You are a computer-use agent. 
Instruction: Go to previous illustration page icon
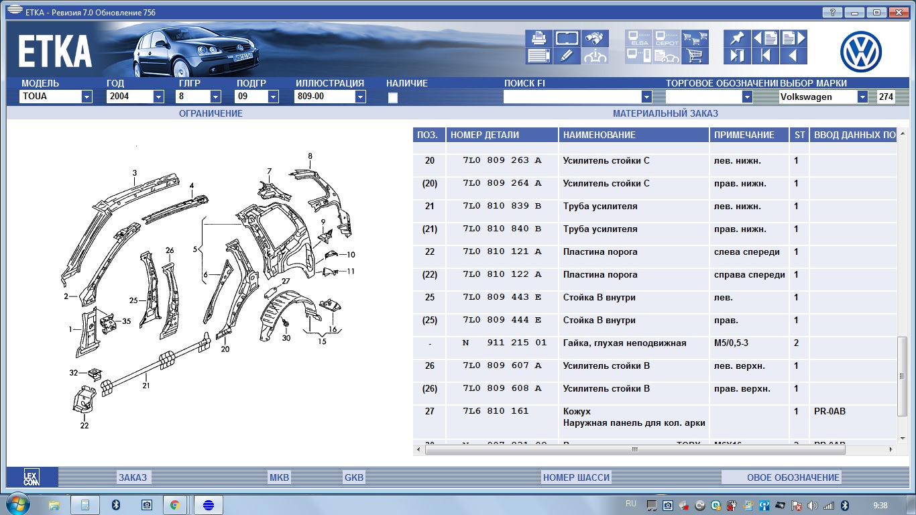coord(765,38)
